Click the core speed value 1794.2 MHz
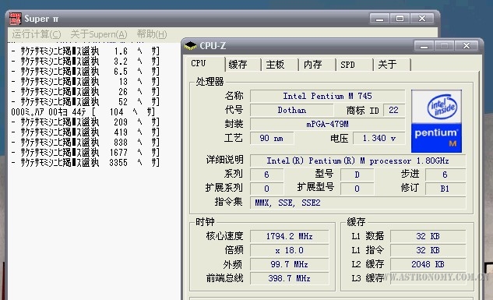Image resolution: width=493 pixels, height=300 pixels. click(289, 236)
